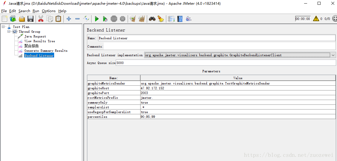Viewport: 337px width, 161px height.
Task: Click Start no pauses icon
Action: click(105, 19)
